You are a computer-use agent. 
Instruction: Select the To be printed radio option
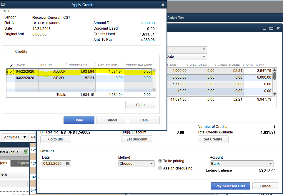160,161
